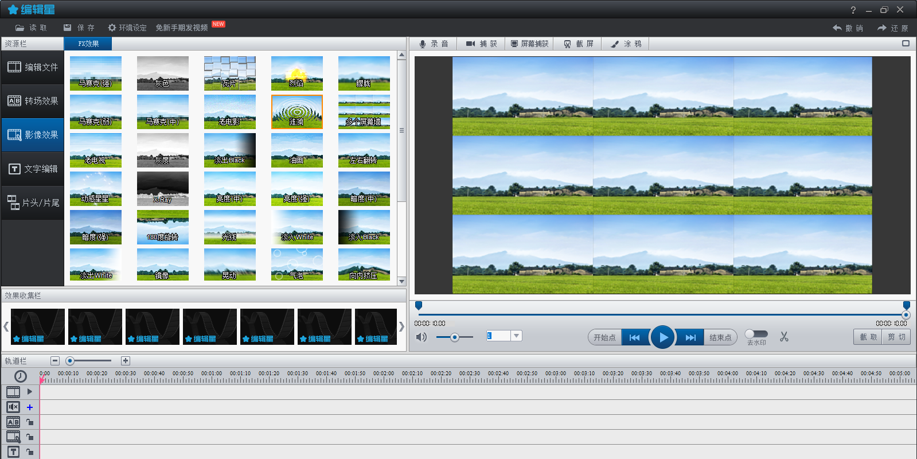This screenshot has width=917, height=459.
Task: Open the 文字编辑 text editing tab
Action: click(x=33, y=169)
